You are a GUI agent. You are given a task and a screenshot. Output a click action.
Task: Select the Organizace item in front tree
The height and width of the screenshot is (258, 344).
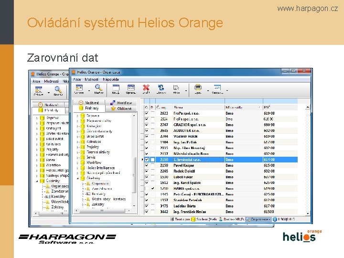tap(100, 183)
